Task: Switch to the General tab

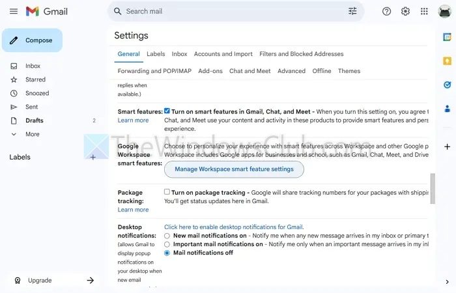Action: [x=128, y=54]
